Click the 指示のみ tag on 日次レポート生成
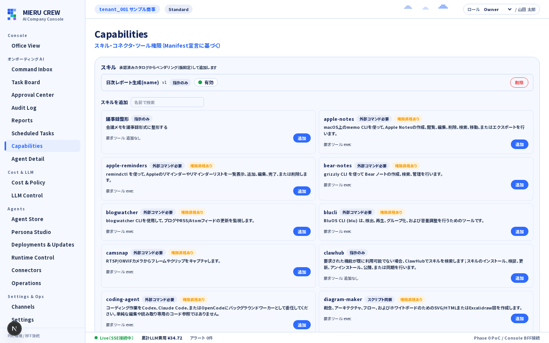 coord(180,83)
